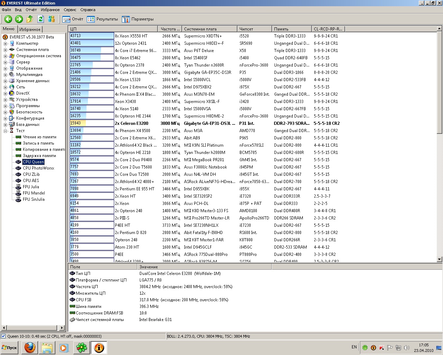Open the Вид menu
The image size is (443, 355).
click(18, 10)
